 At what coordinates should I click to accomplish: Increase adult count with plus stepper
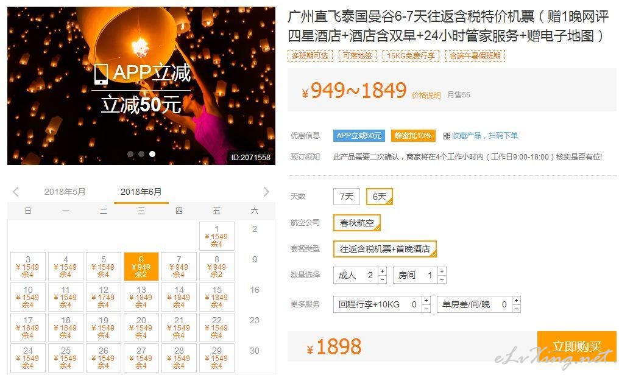[x=382, y=271]
